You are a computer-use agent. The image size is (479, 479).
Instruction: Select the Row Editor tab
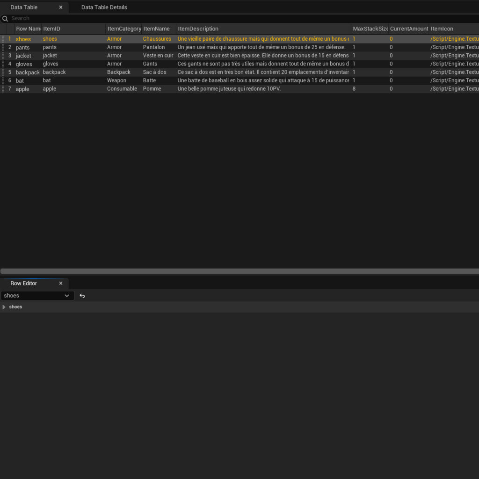click(x=24, y=283)
